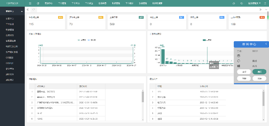Viewport: 269px width, 126px height.
Task: Select left table row 6 titled 12312
Action: (x=67, y=119)
